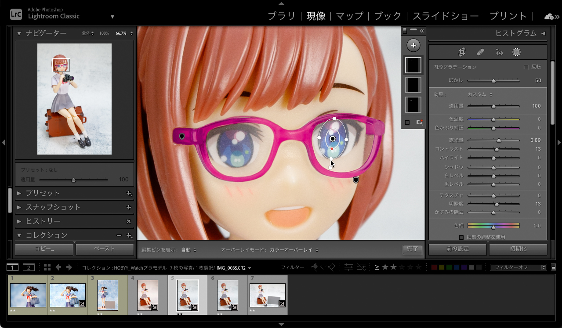Open the 効果 カスタム preset dropdown
This screenshot has width=562, height=328.
tap(480, 94)
